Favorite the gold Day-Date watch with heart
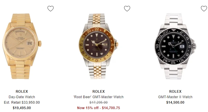Viewport: 208px width, 112px height. pos(51,9)
